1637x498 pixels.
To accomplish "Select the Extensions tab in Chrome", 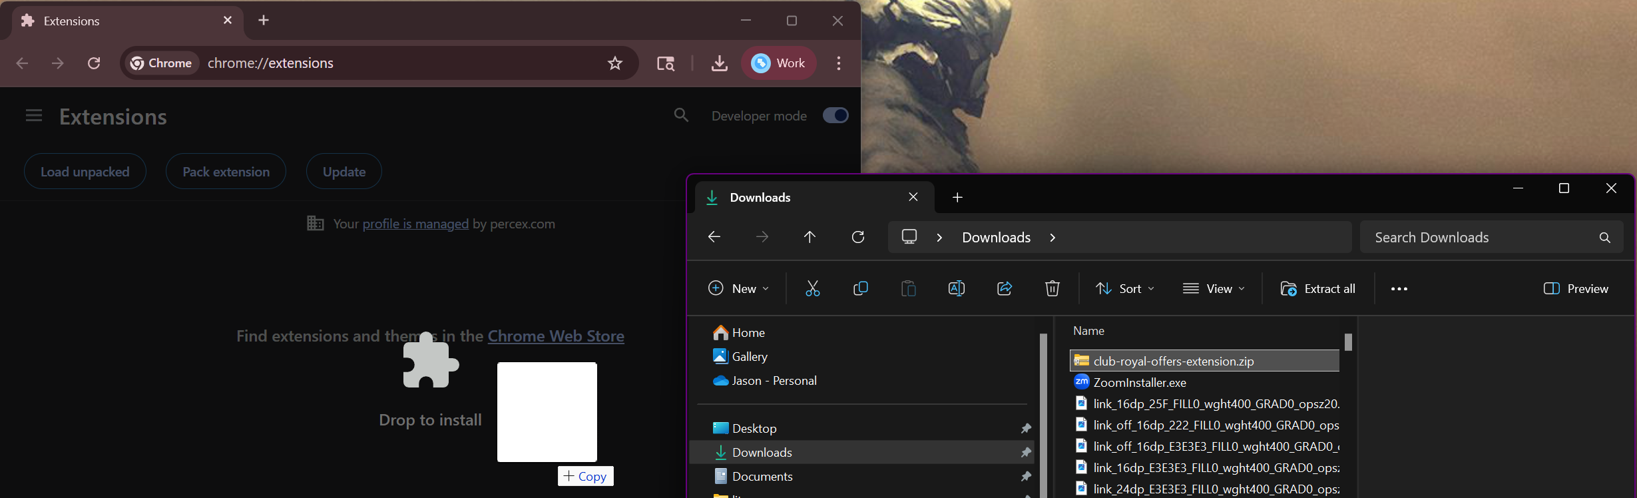I will (x=128, y=21).
